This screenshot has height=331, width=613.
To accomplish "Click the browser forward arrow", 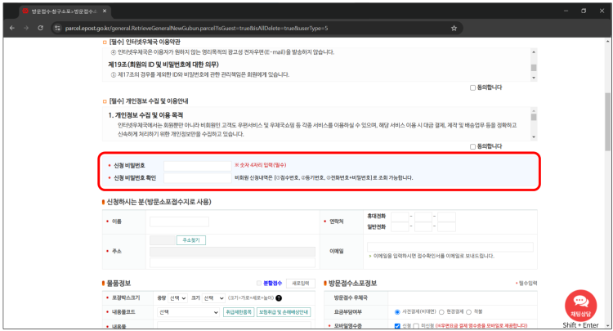I will [x=25, y=27].
